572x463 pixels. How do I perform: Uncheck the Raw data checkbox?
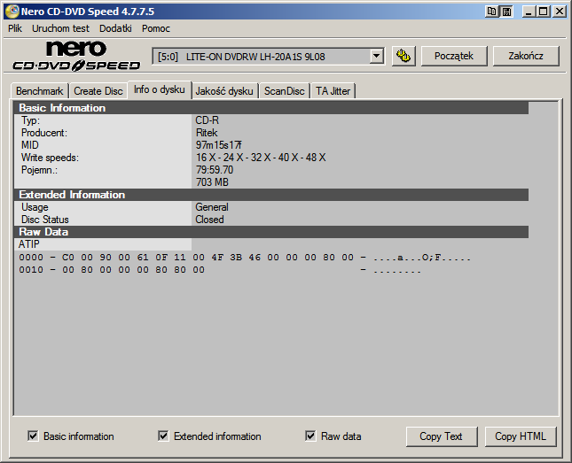click(310, 436)
